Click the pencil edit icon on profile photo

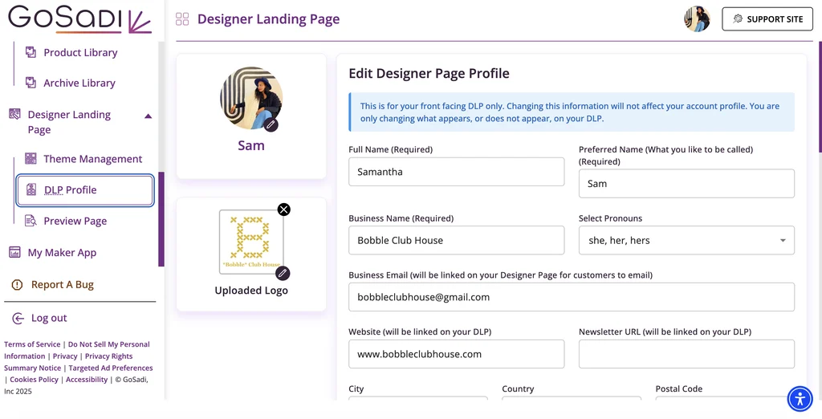tap(271, 124)
